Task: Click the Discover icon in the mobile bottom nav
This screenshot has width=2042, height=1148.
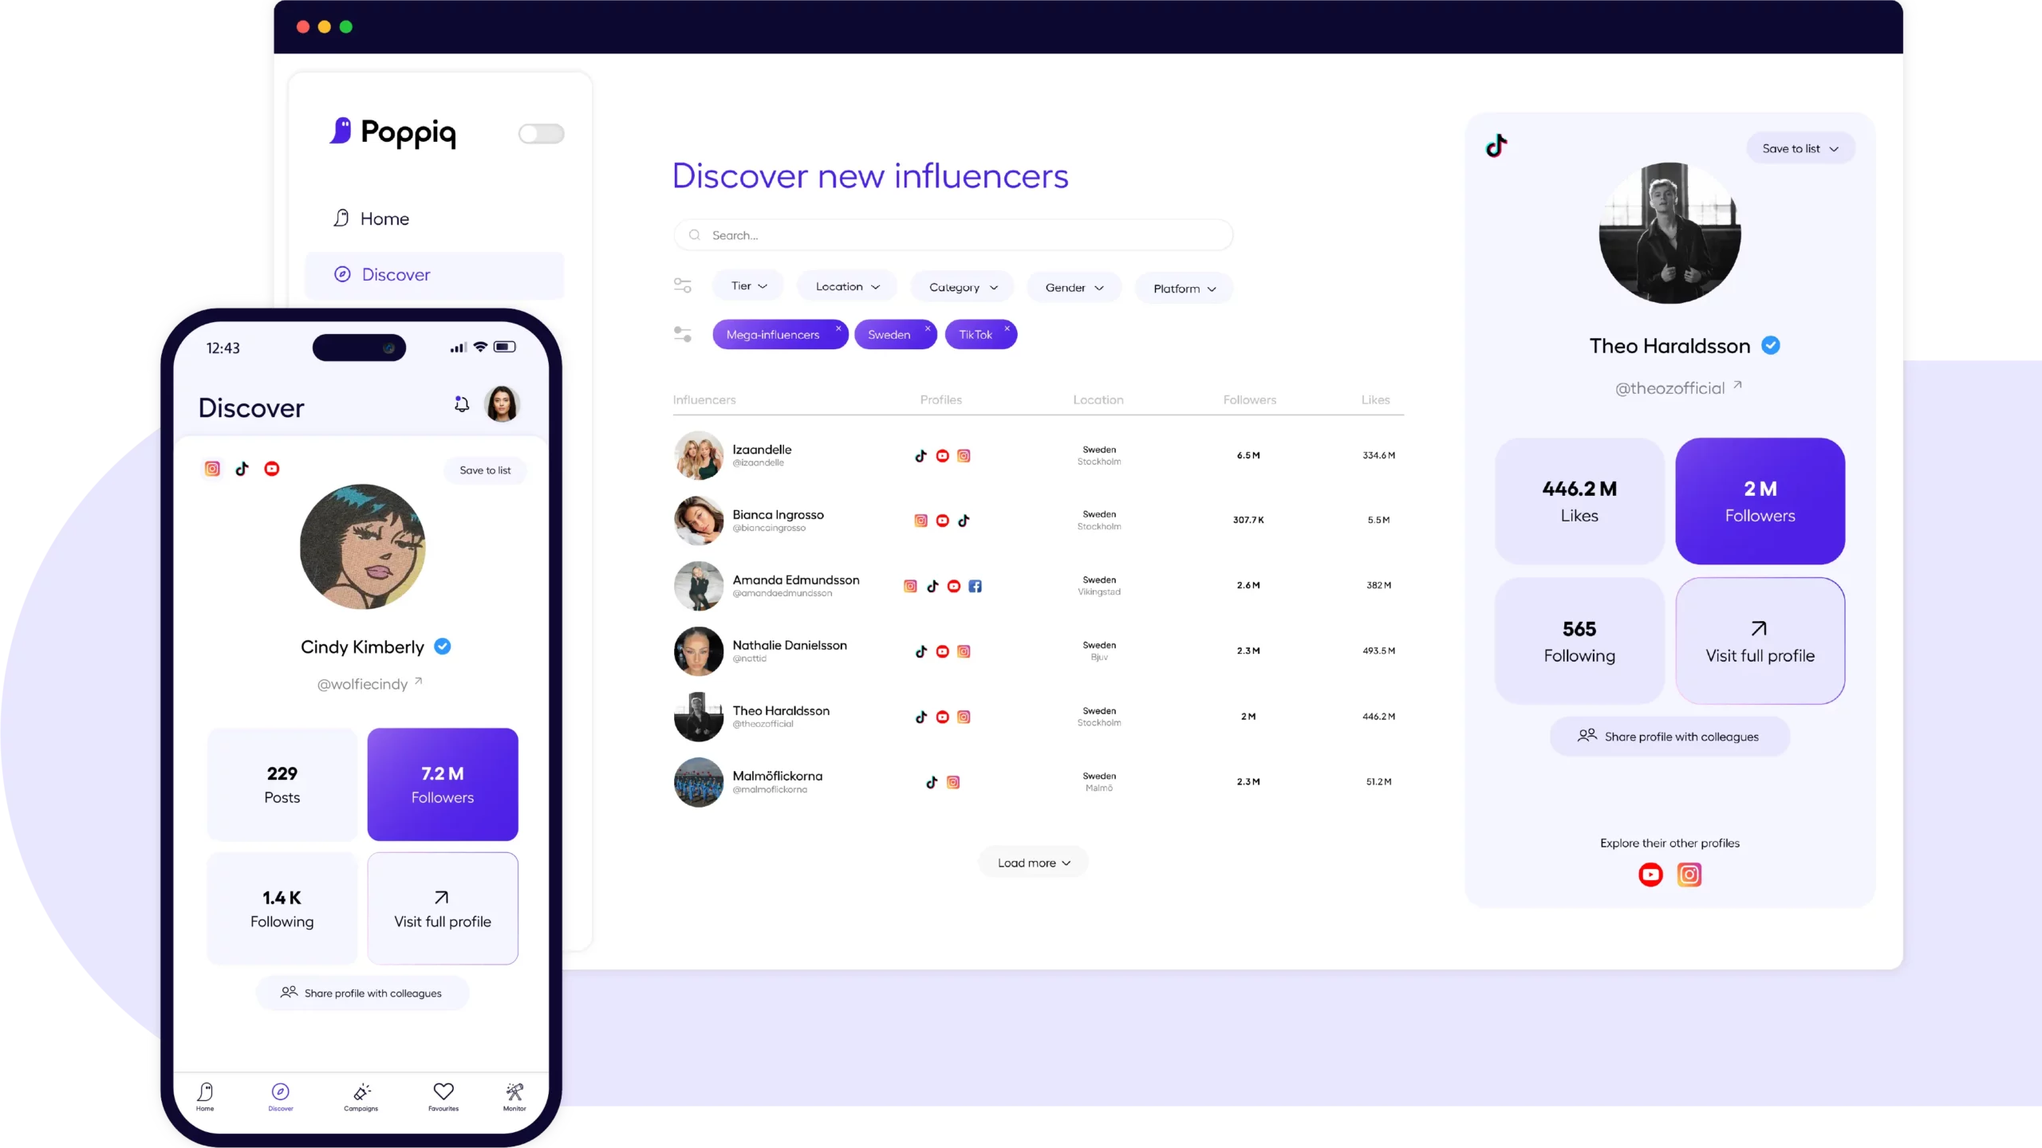Action: [281, 1092]
